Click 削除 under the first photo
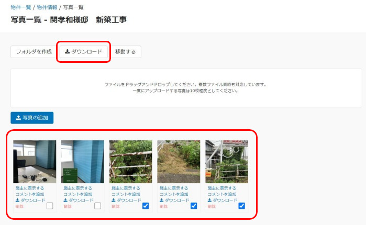 [x=19, y=207]
